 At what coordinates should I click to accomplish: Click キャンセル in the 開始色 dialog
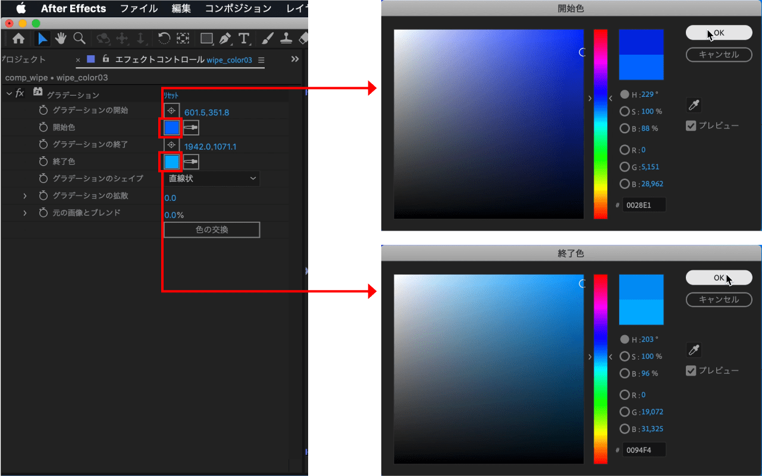719,55
